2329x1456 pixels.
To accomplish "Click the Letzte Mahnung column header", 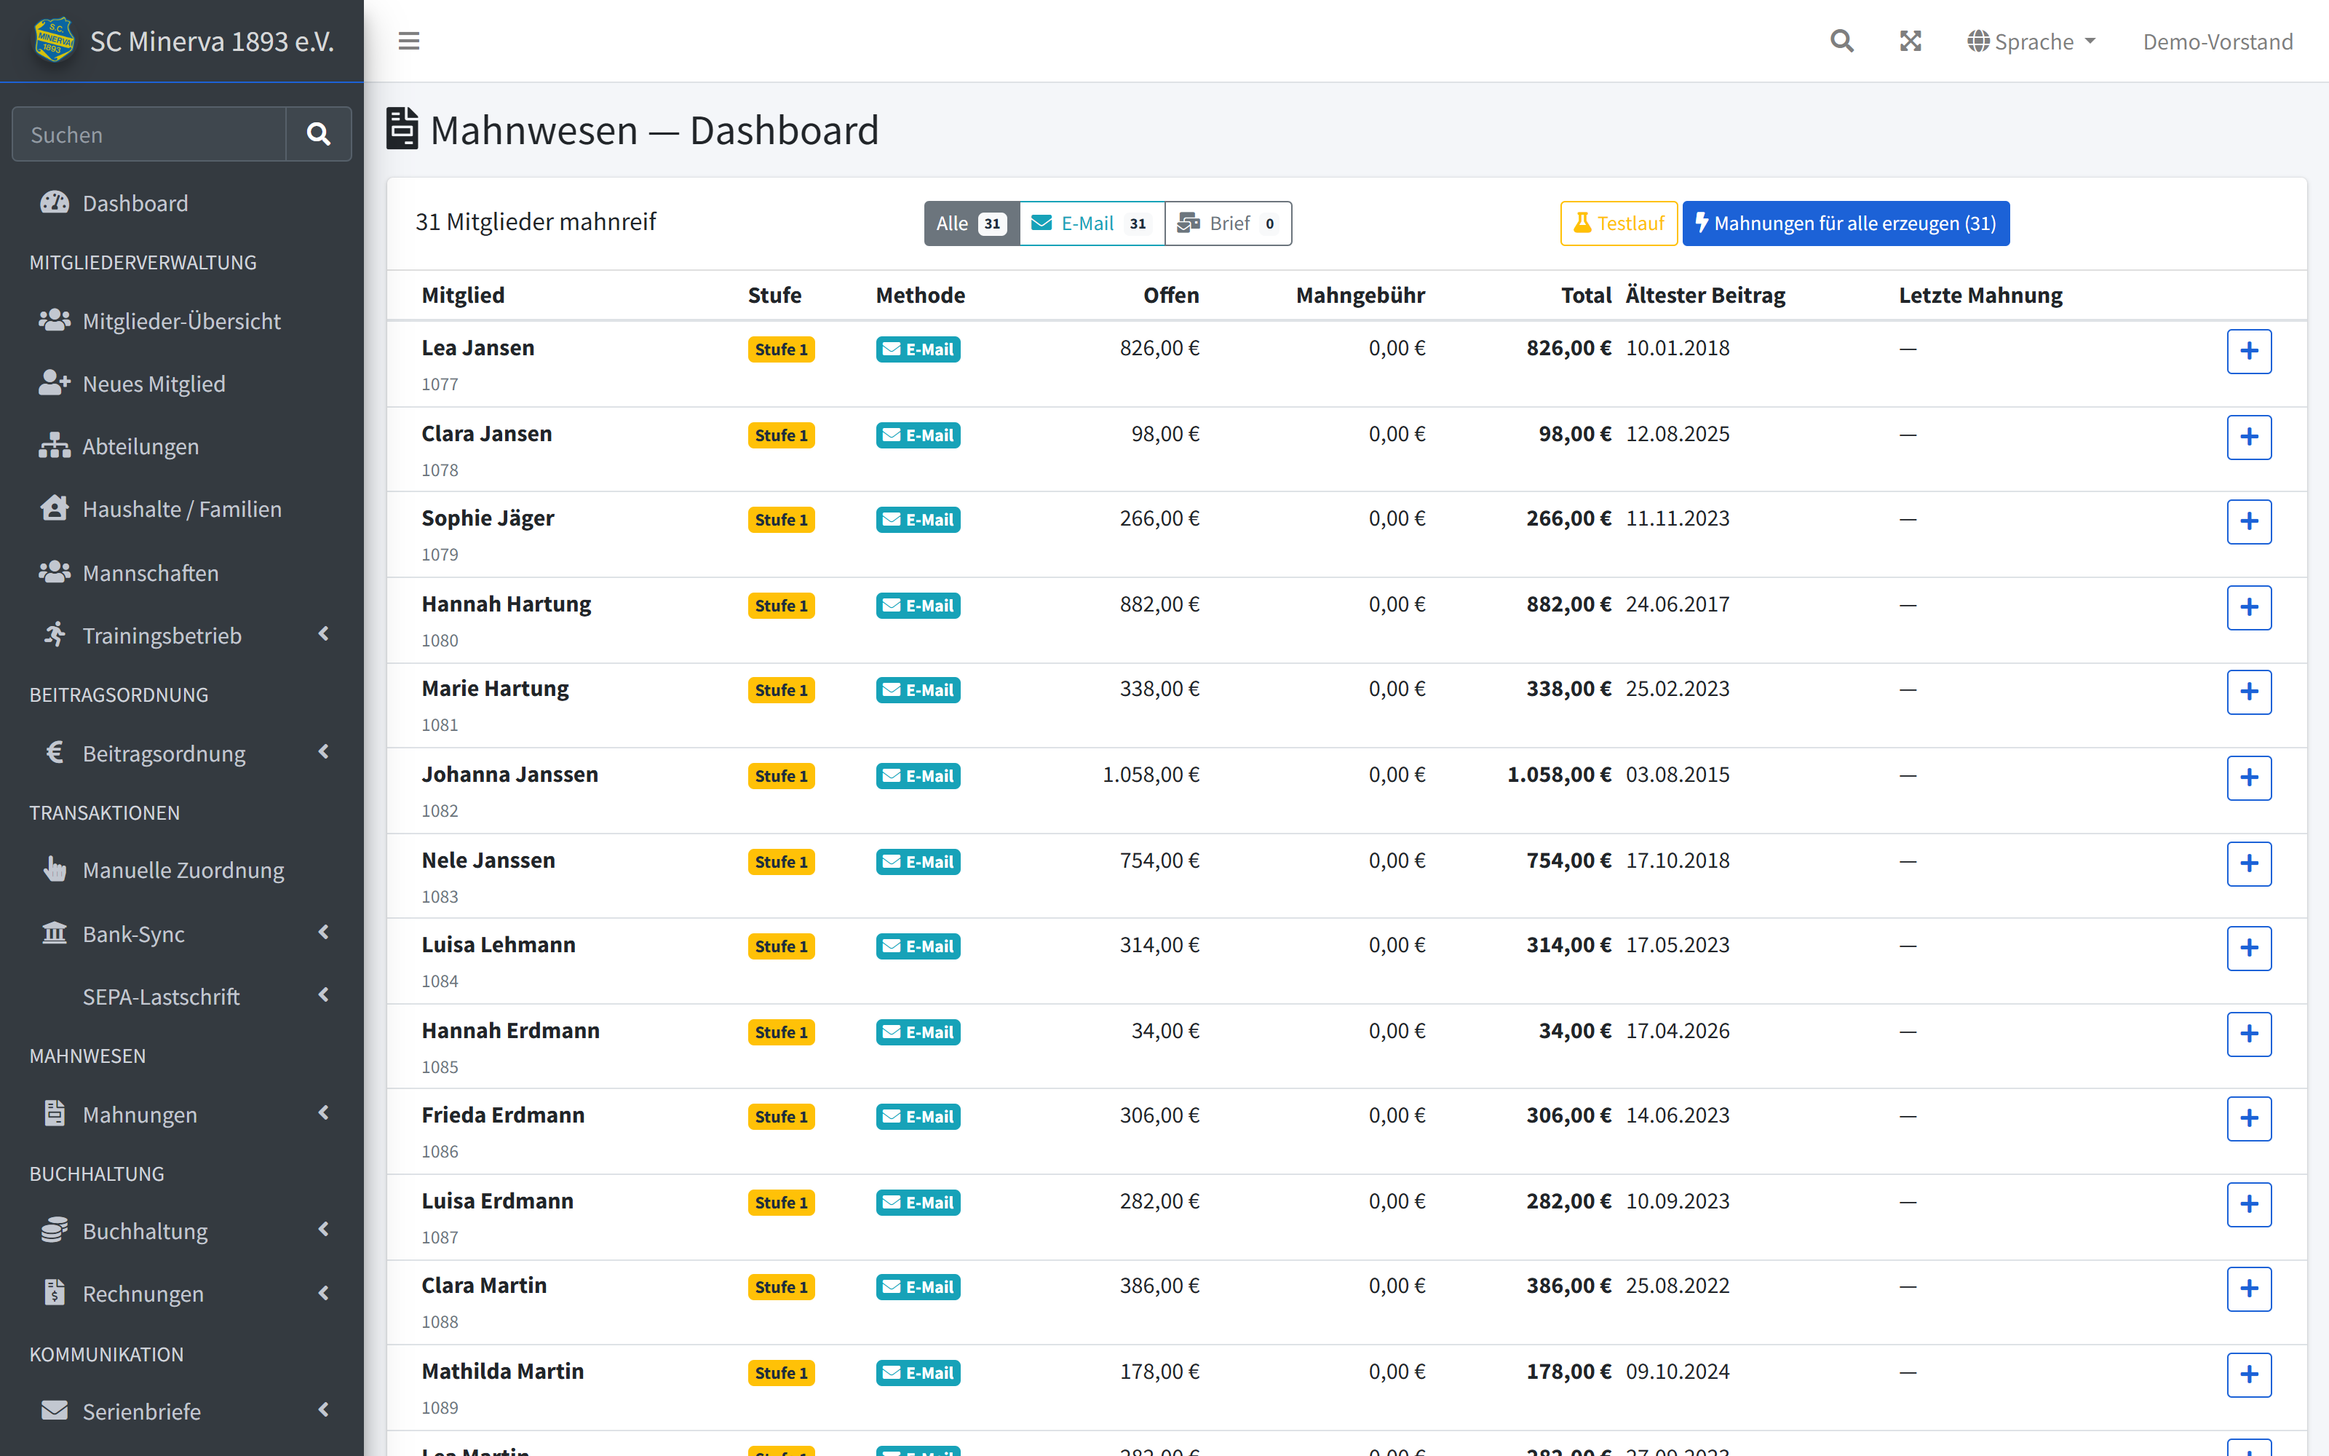I will (1980, 295).
